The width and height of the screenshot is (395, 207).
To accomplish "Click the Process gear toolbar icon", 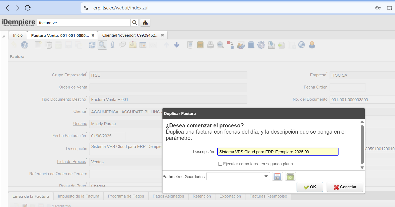I will (261, 45).
